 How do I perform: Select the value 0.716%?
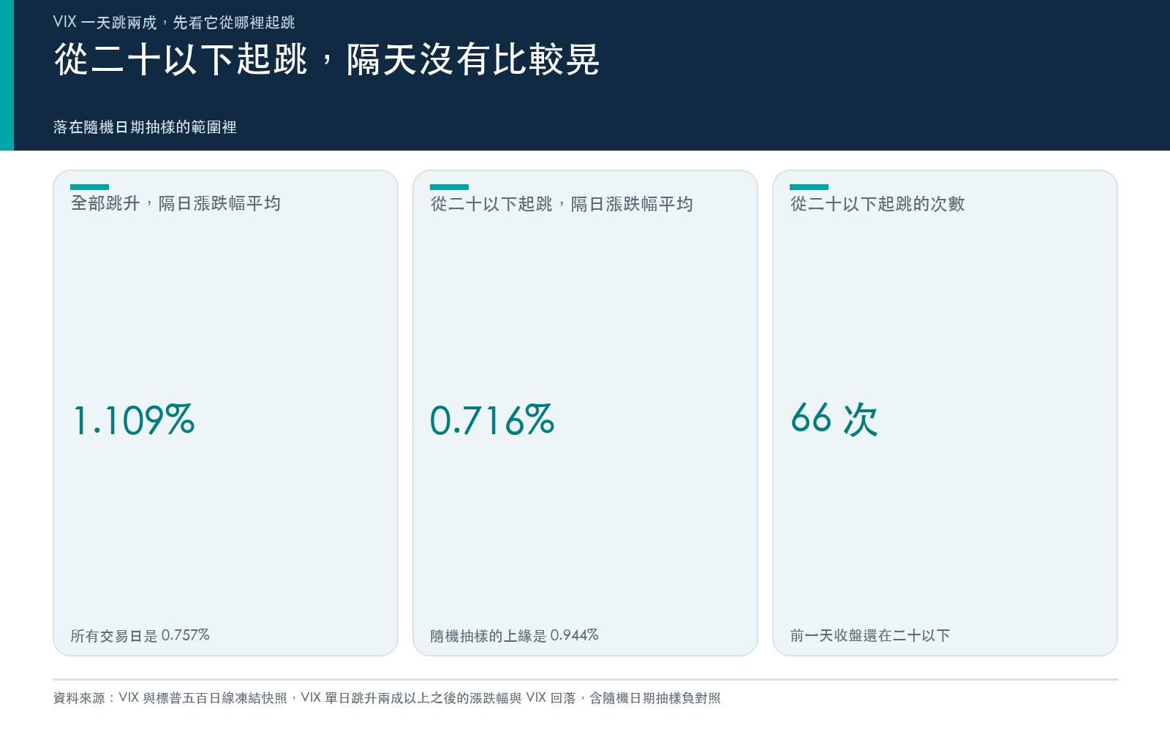(492, 420)
